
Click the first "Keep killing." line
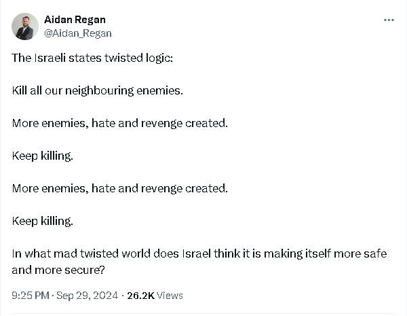pyautogui.click(x=42, y=156)
